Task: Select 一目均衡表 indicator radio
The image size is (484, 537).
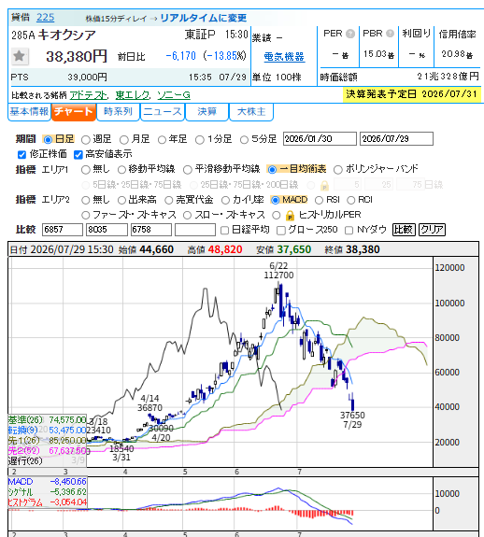Action: (x=272, y=170)
